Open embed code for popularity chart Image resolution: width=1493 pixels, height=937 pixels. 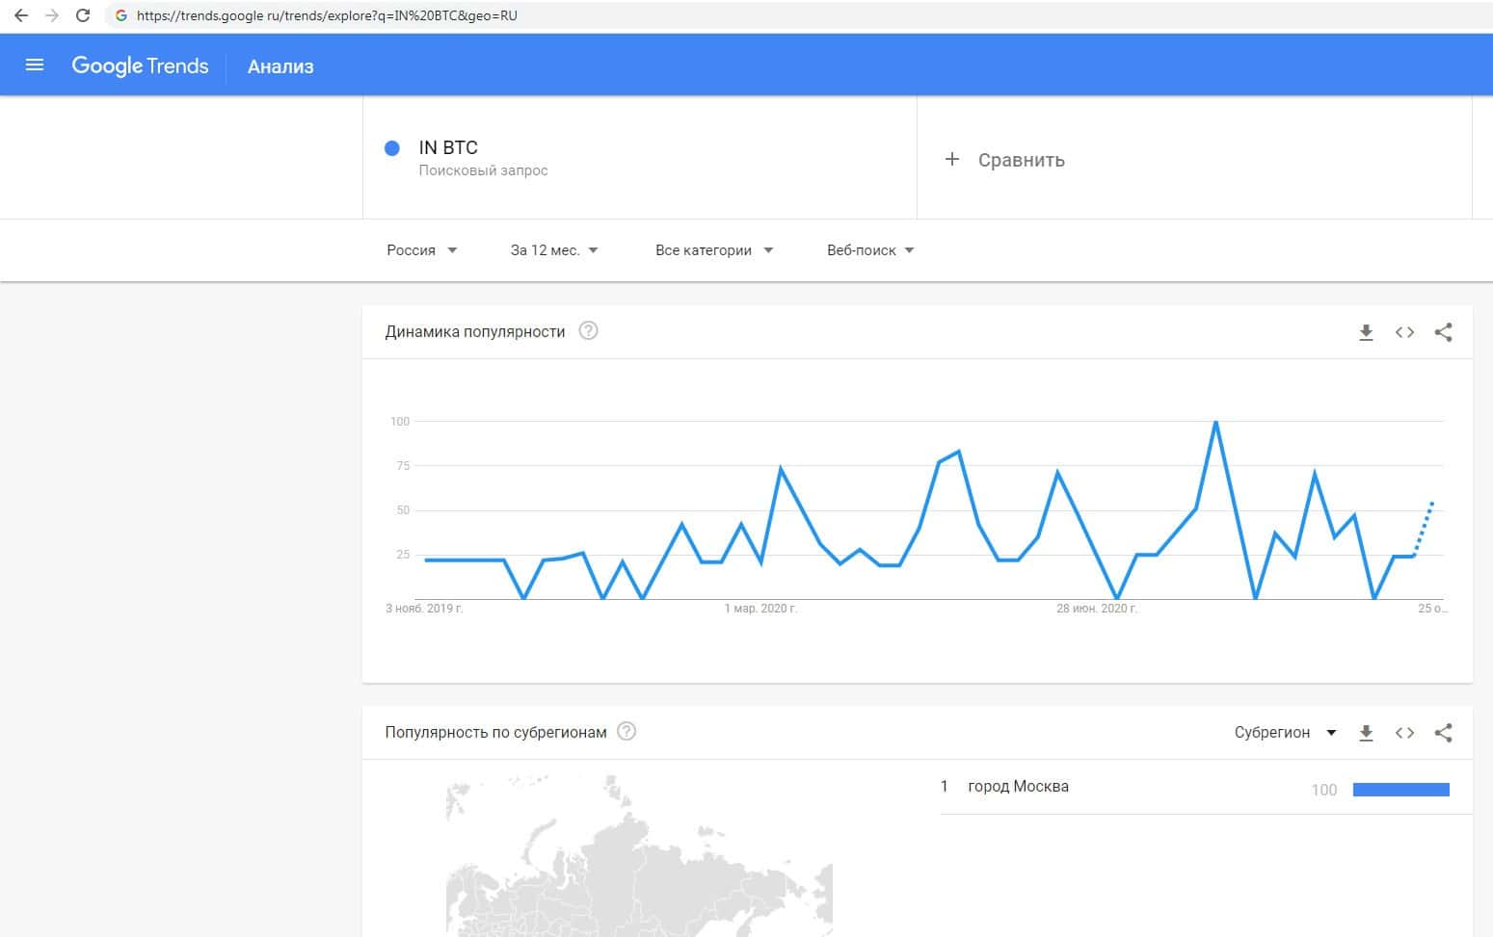pyautogui.click(x=1404, y=332)
